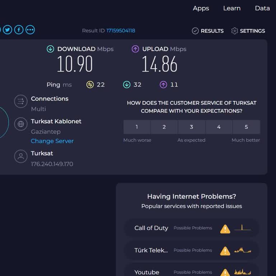Image resolution: width=276 pixels, height=276 pixels.
Task: Click download speed value 10.90
Action: [x=75, y=64]
